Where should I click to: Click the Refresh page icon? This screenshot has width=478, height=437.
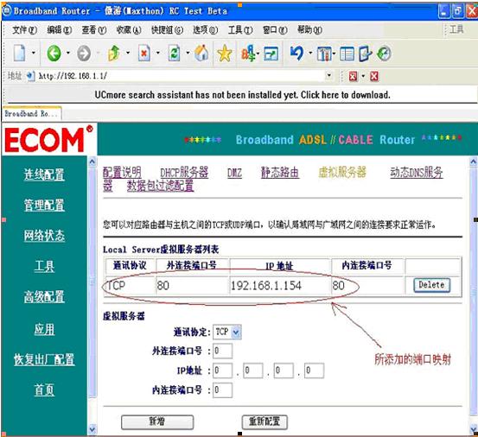(174, 54)
